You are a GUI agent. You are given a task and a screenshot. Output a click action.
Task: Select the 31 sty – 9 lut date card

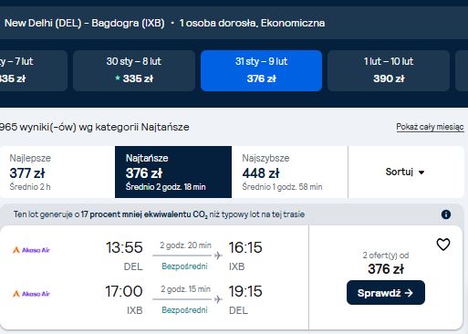click(x=261, y=70)
